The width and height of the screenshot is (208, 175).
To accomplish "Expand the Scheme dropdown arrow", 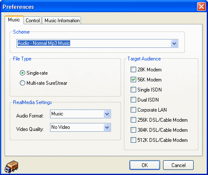I will coord(174,44).
